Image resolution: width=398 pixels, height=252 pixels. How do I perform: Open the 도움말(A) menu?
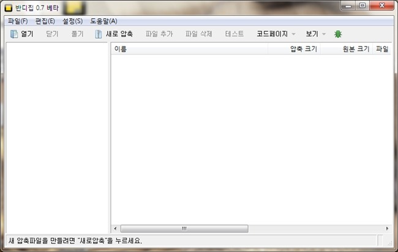coord(103,21)
